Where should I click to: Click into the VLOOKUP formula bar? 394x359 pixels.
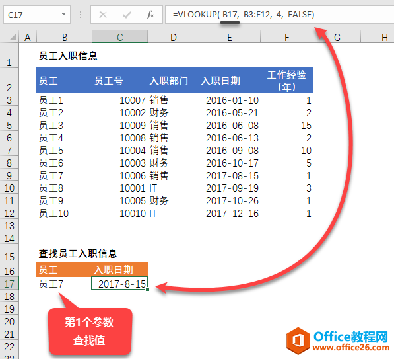(x=279, y=15)
